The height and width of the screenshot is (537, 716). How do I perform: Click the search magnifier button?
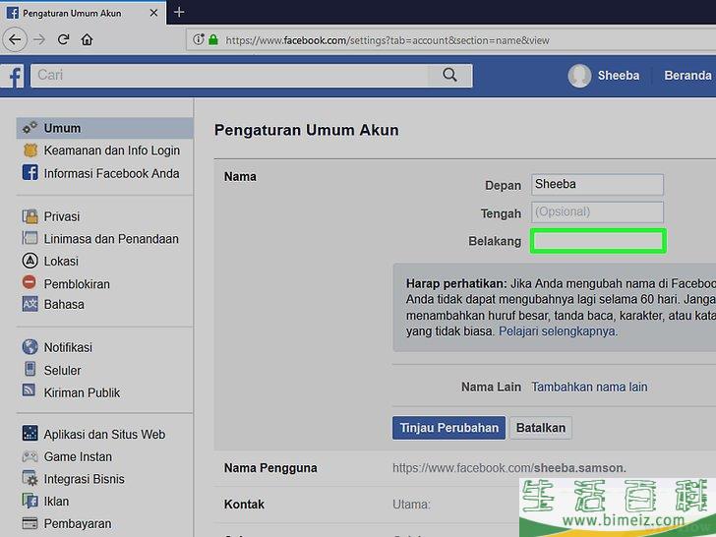click(x=449, y=75)
